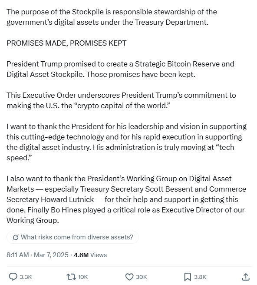The width and height of the screenshot is (257, 285).
Task: Open the 8:11 AM timestamp link
Action: click(x=18, y=255)
